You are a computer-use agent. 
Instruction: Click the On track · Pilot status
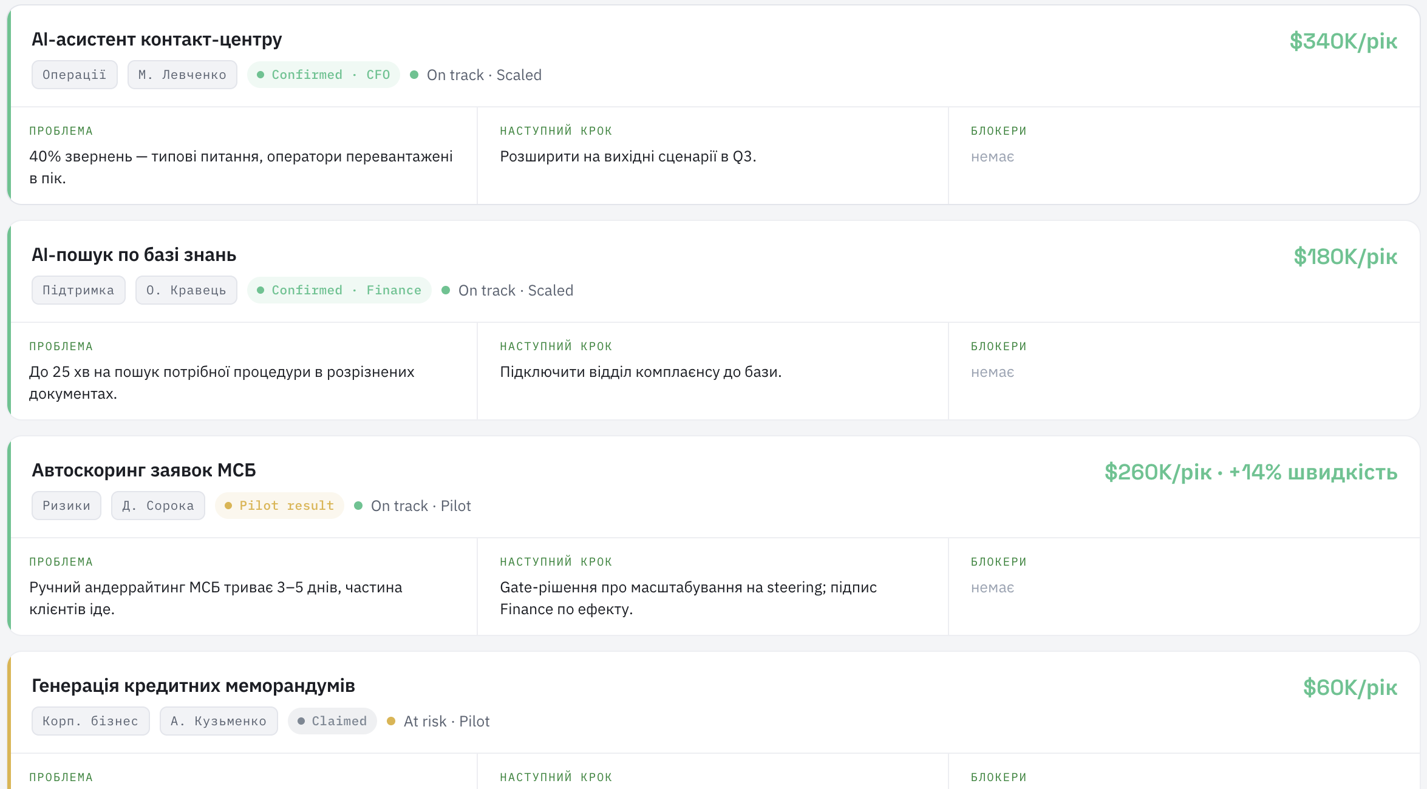413,506
